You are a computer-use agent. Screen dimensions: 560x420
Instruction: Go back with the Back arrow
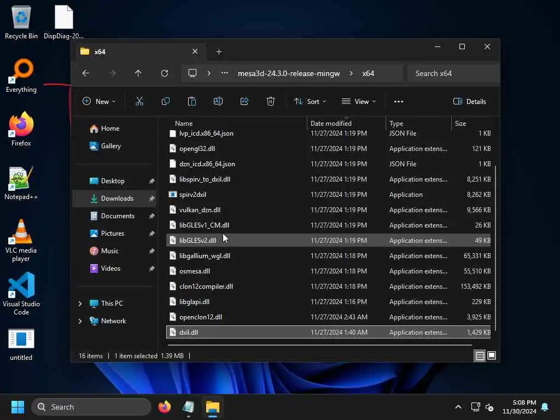pos(86,73)
